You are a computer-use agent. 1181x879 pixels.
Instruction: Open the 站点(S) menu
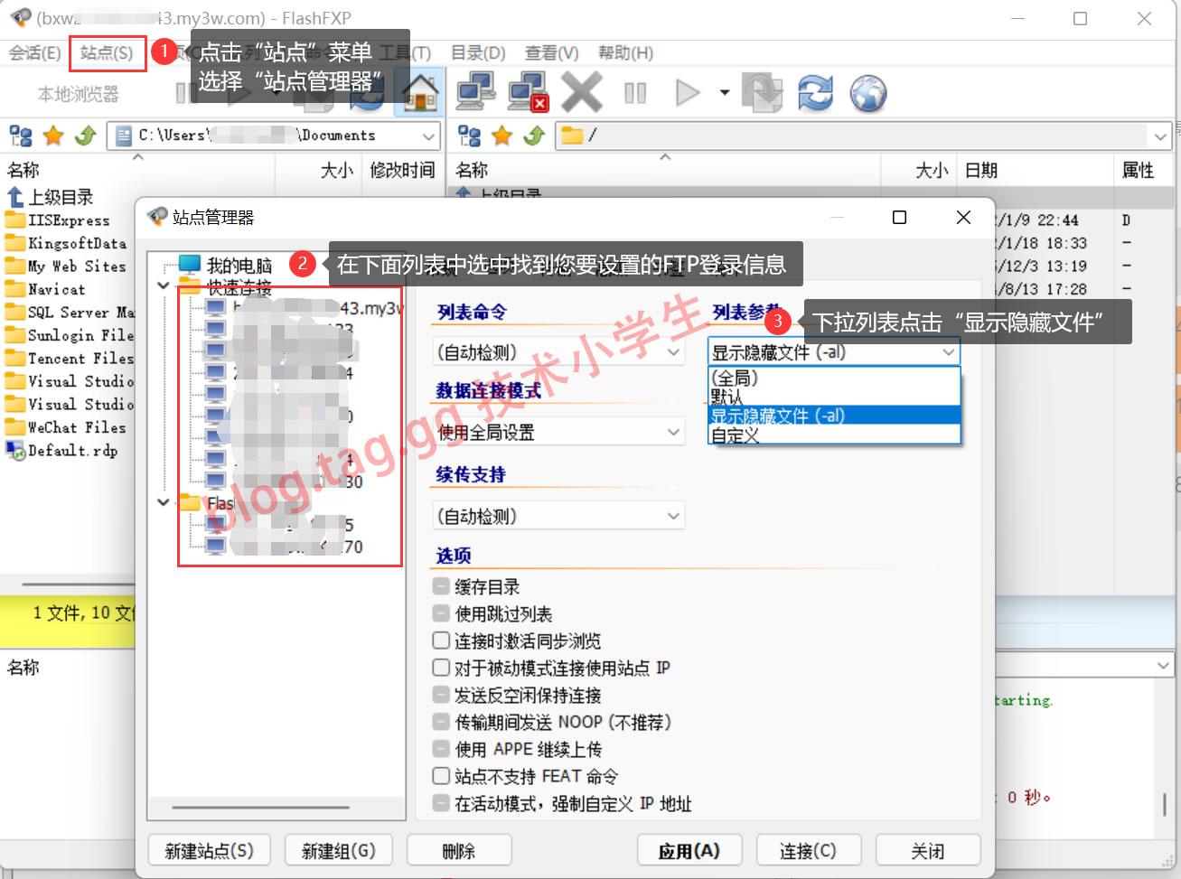107,53
